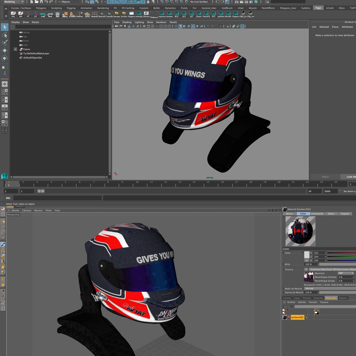Click the Maya home logo icon
This screenshot has width=356, height=356.
click(x=5, y=176)
